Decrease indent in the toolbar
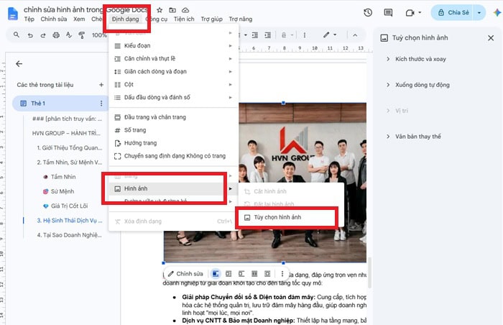This screenshot has width=503, height=325. coord(255,35)
